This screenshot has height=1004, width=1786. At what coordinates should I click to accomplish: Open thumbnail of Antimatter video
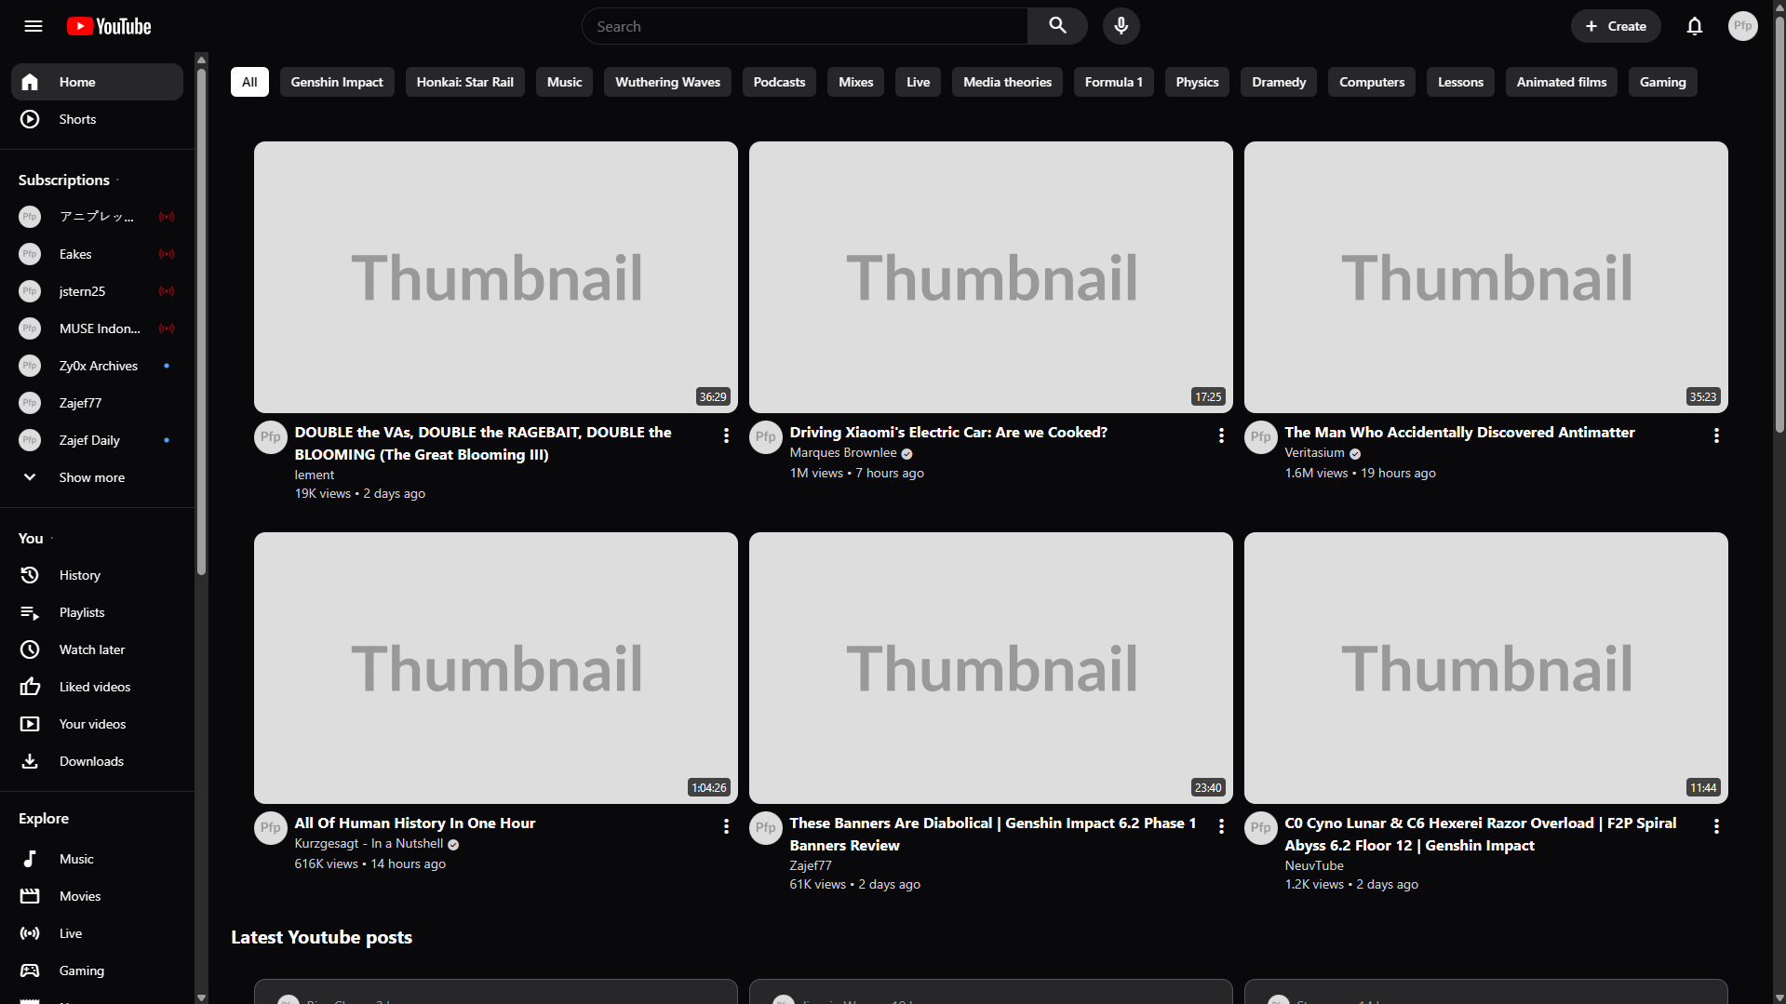point(1485,277)
